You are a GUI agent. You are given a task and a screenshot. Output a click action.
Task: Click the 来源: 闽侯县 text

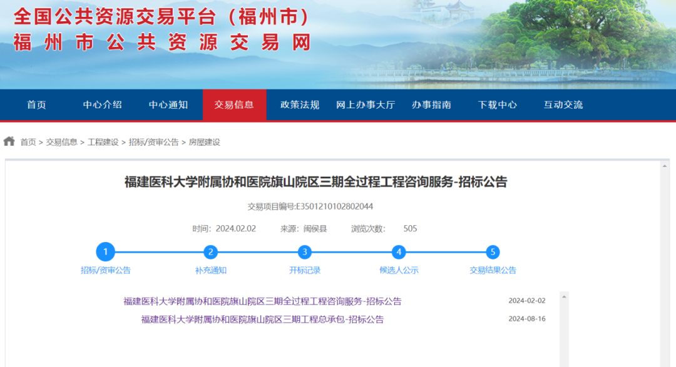[x=304, y=229]
